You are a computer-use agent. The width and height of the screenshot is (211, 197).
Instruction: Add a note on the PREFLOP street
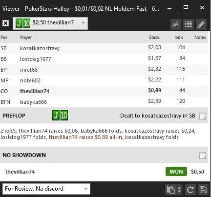tap(203, 116)
